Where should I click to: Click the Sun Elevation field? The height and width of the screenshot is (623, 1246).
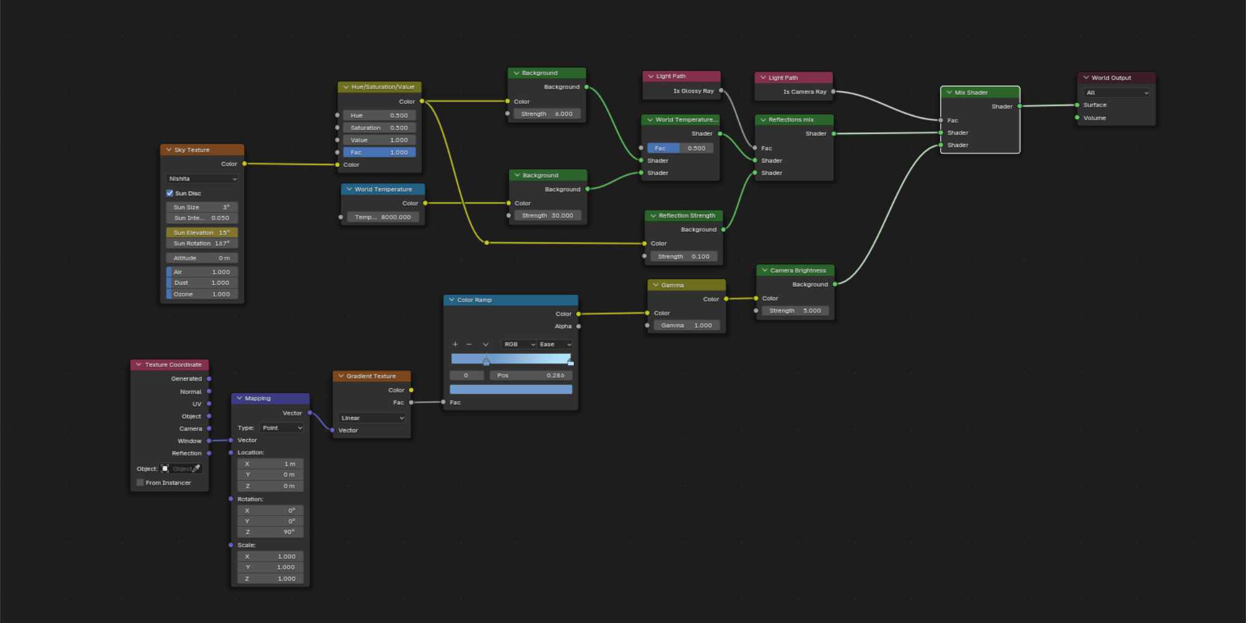(202, 232)
